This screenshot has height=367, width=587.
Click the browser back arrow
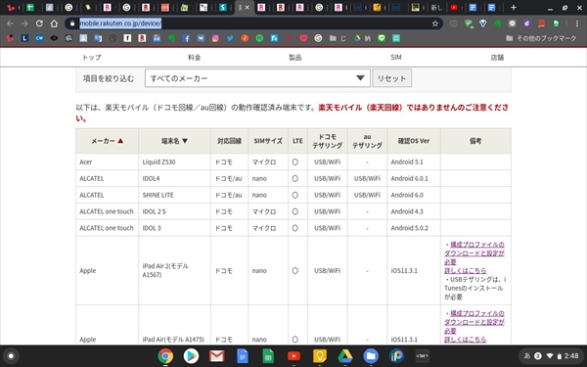click(x=10, y=23)
